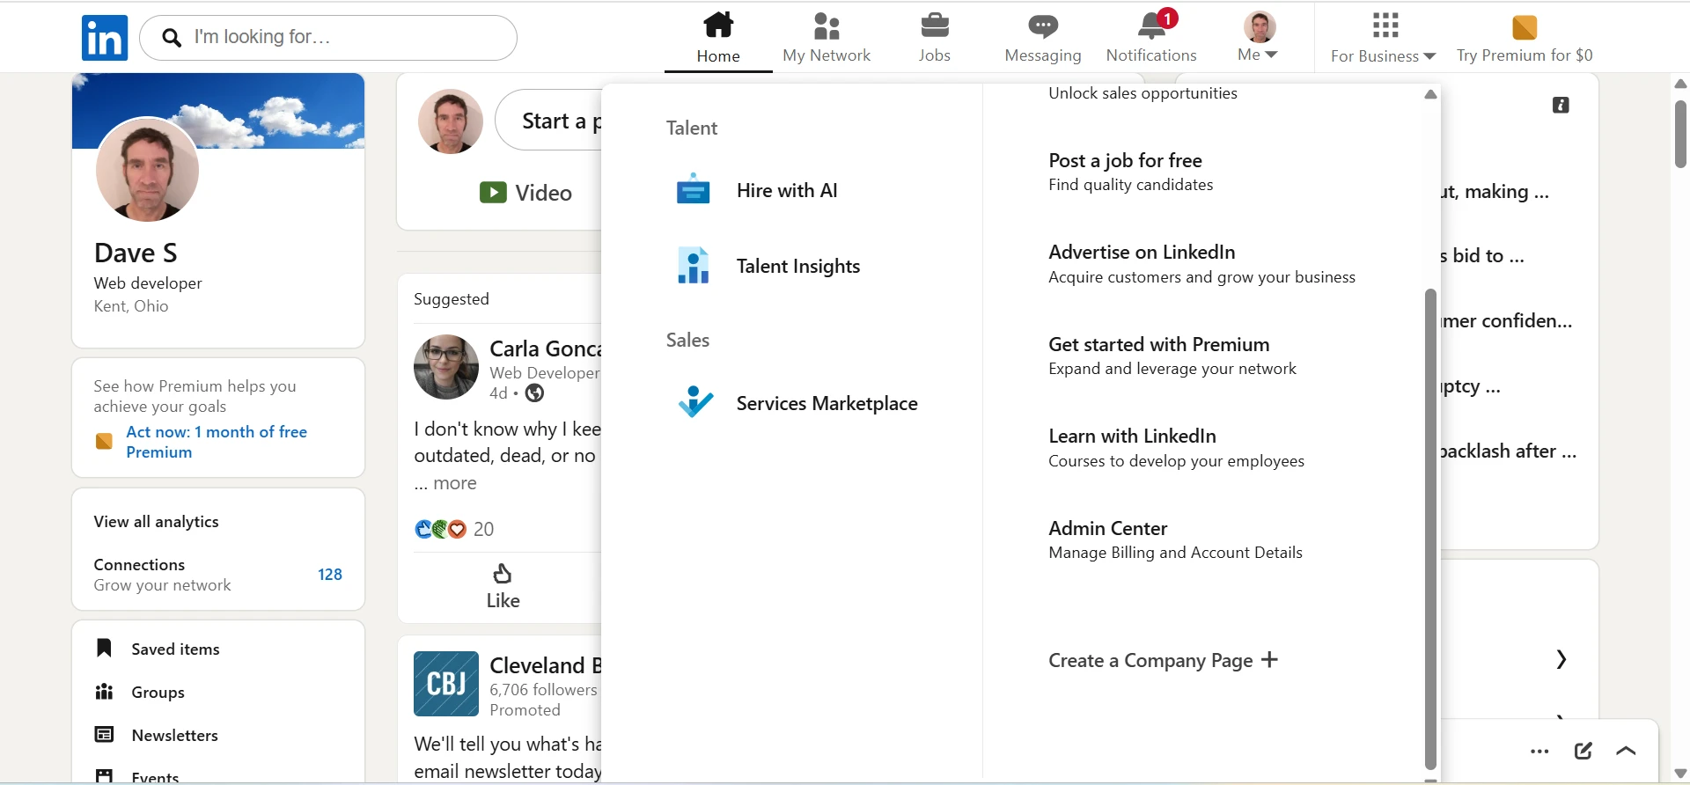
Task: Select Get started with Premium
Action: coord(1172,356)
